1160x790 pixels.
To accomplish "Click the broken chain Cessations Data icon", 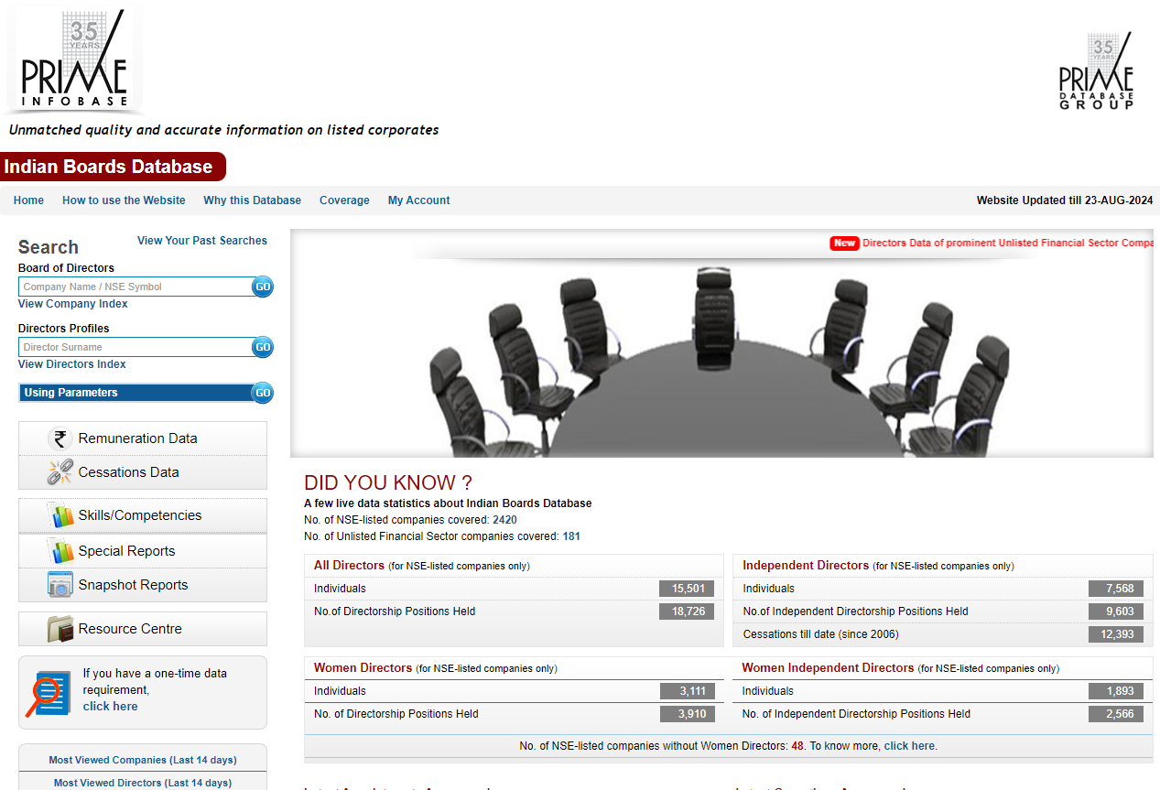I will tap(60, 472).
